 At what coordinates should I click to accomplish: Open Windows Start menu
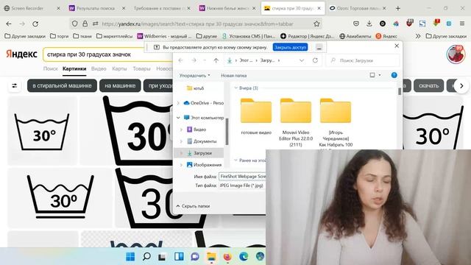[x=130, y=257]
